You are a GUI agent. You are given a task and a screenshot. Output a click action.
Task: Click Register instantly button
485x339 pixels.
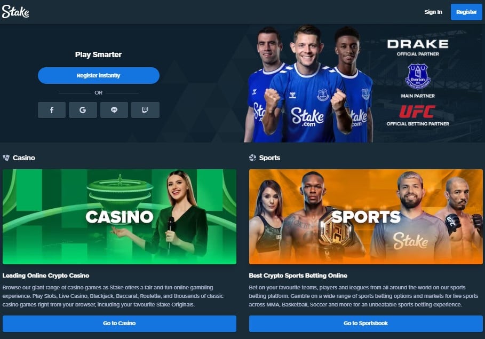point(99,75)
